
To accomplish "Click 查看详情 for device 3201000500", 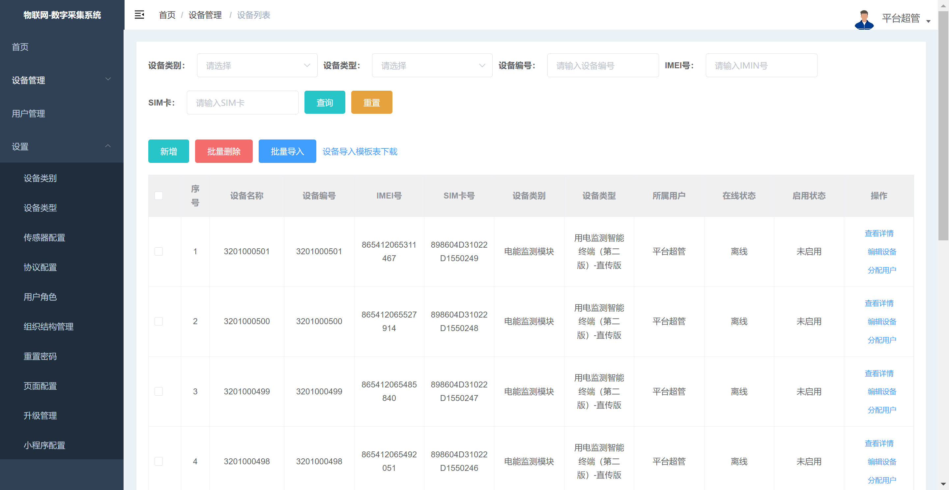I will [x=879, y=303].
